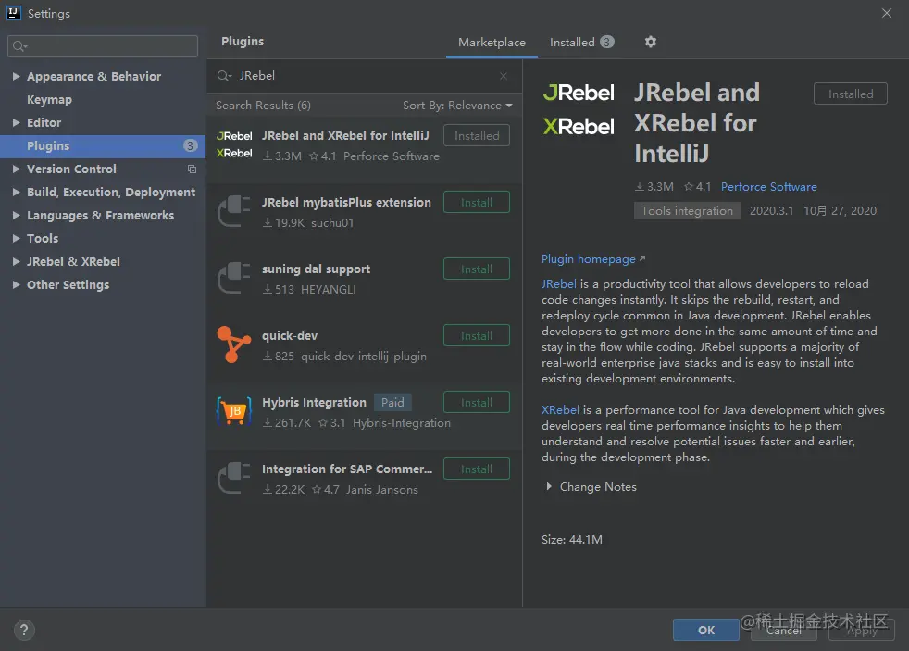Expand Other Settings node
This screenshot has height=651, width=909.
coord(17,284)
